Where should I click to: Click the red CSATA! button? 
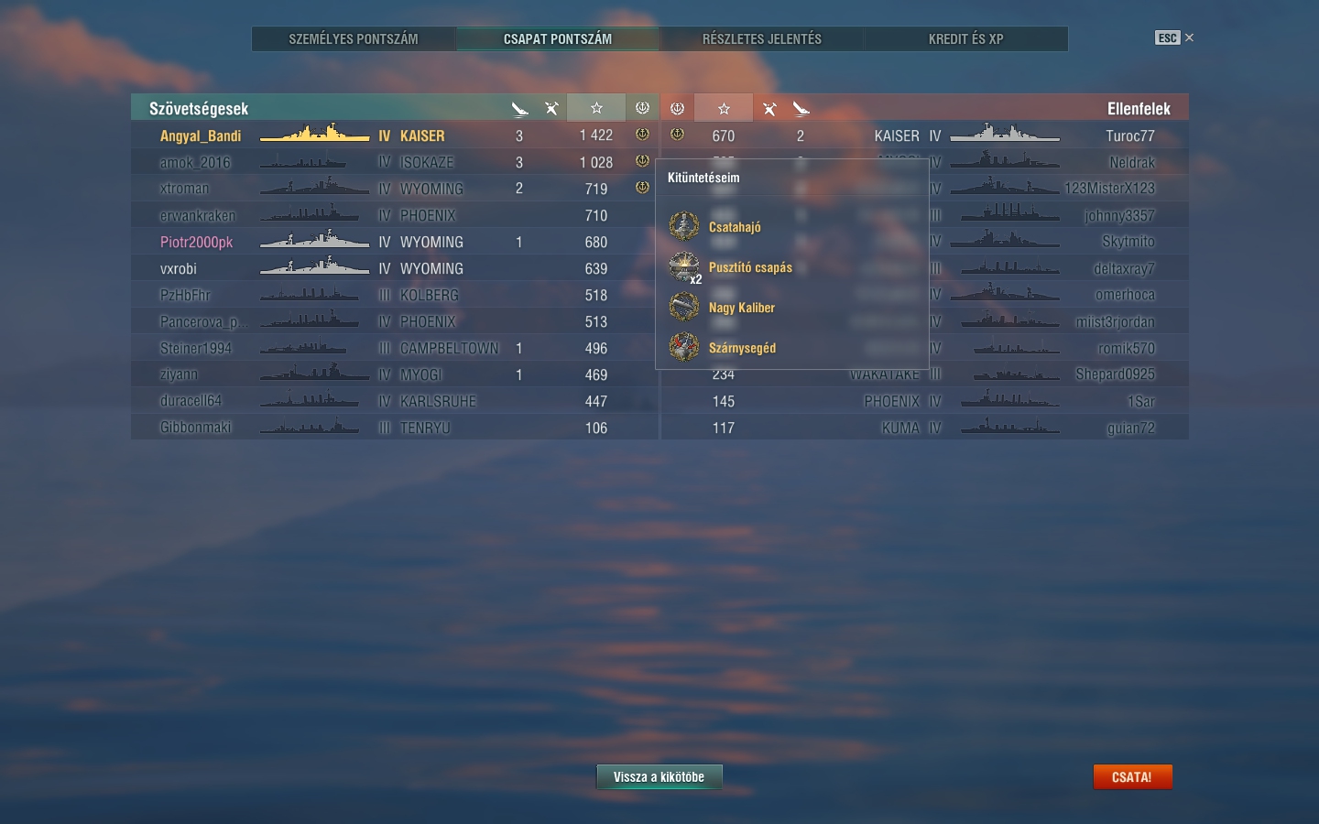(x=1132, y=776)
